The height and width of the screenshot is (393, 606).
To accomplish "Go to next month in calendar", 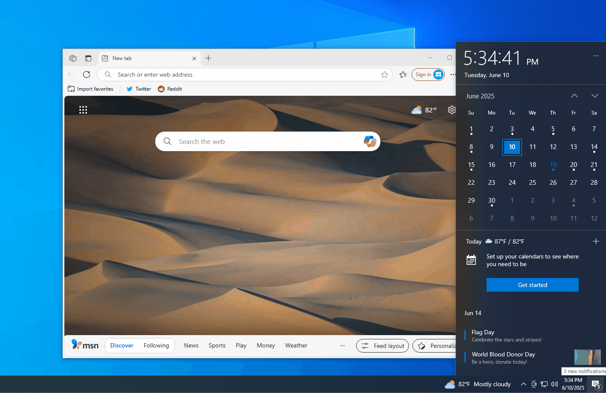I will (x=594, y=96).
